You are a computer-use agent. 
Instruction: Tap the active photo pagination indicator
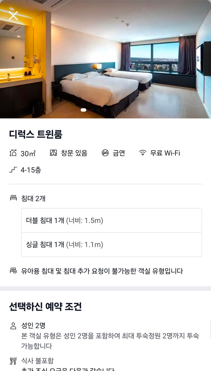coord(83,110)
